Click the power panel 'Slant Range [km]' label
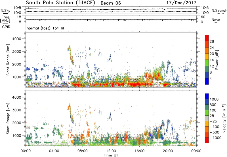Image resolution: width=227 pixels, height=157 pixels. (x=8, y=60)
